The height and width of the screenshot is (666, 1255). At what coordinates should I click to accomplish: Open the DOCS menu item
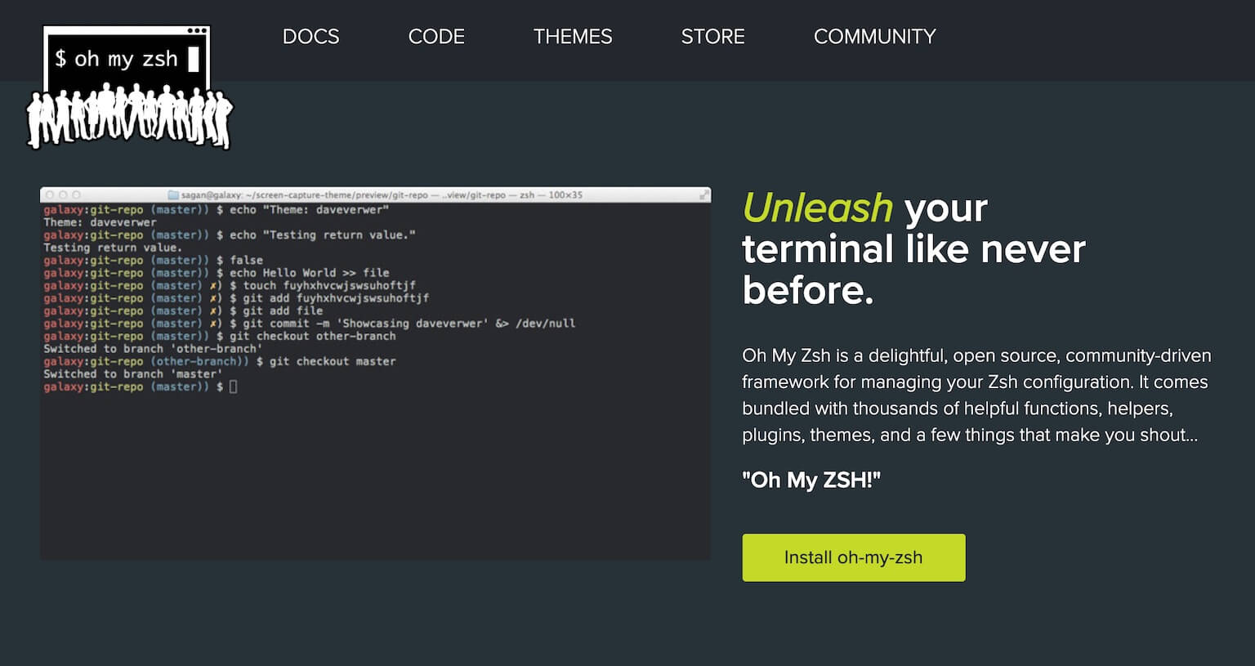(x=310, y=37)
